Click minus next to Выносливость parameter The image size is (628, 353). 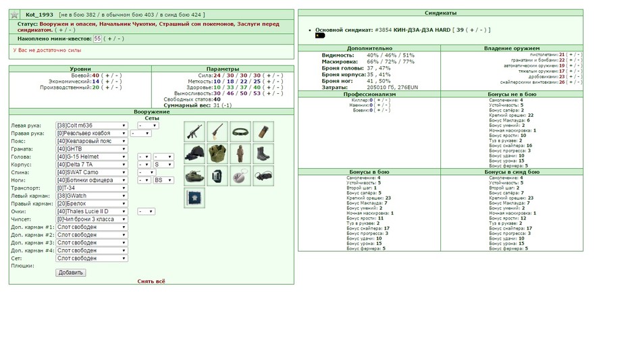pos(278,93)
